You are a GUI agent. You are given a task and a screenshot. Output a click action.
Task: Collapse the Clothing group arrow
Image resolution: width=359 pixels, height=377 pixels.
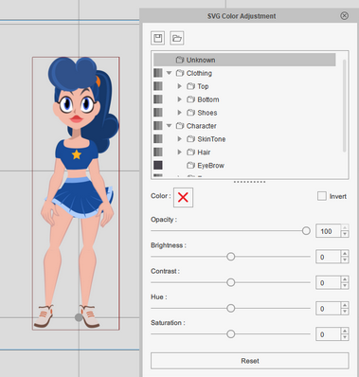[x=170, y=73]
